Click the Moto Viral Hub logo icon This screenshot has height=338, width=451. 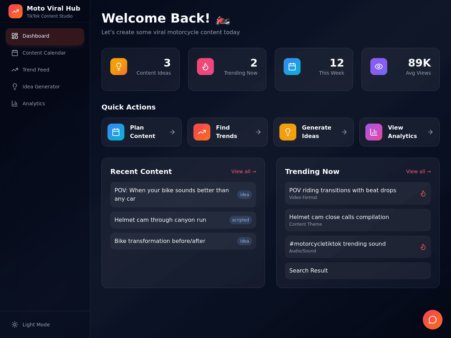[16, 11]
